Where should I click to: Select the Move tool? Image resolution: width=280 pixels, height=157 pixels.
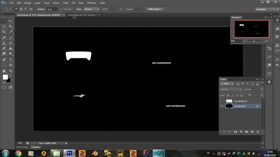(x=10, y=21)
